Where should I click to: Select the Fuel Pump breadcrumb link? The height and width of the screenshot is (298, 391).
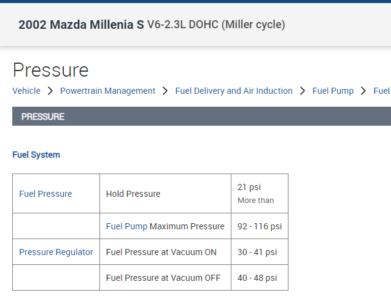[333, 91]
